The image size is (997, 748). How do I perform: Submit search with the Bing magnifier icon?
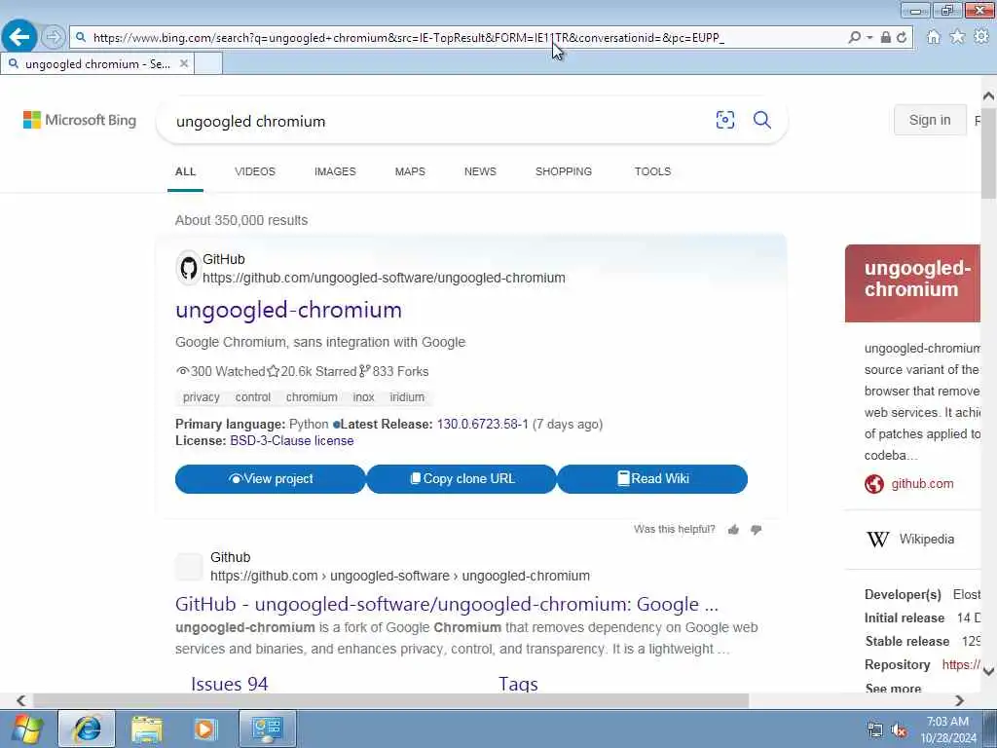pyautogui.click(x=761, y=120)
